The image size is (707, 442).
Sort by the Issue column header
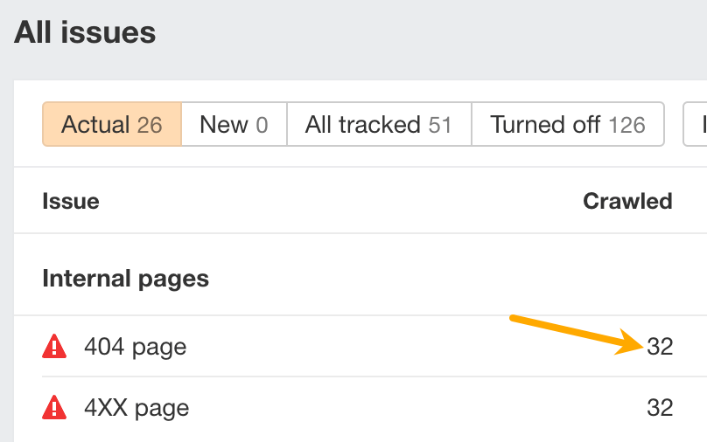click(x=70, y=201)
